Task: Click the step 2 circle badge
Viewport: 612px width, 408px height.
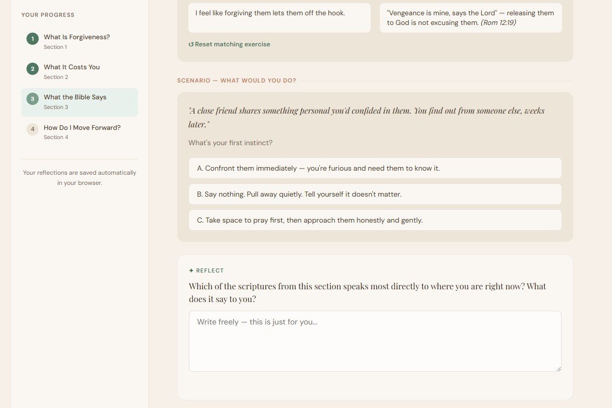Action: [33, 69]
